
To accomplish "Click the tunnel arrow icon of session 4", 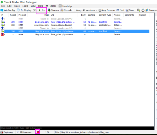I will pos(2,28).
